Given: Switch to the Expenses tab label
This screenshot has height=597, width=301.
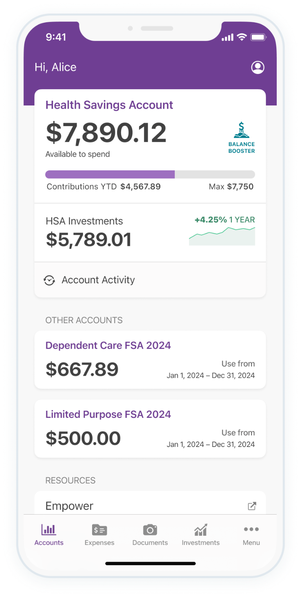Looking at the screenshot, I should click(99, 542).
